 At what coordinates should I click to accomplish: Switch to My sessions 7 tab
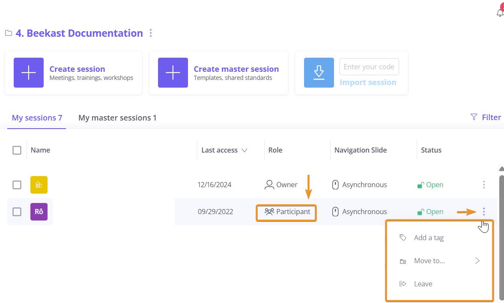point(37,118)
